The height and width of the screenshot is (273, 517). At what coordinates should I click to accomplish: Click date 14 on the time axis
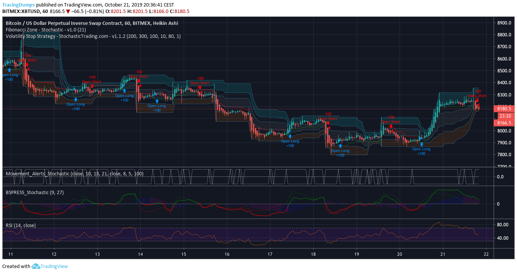click(140, 254)
